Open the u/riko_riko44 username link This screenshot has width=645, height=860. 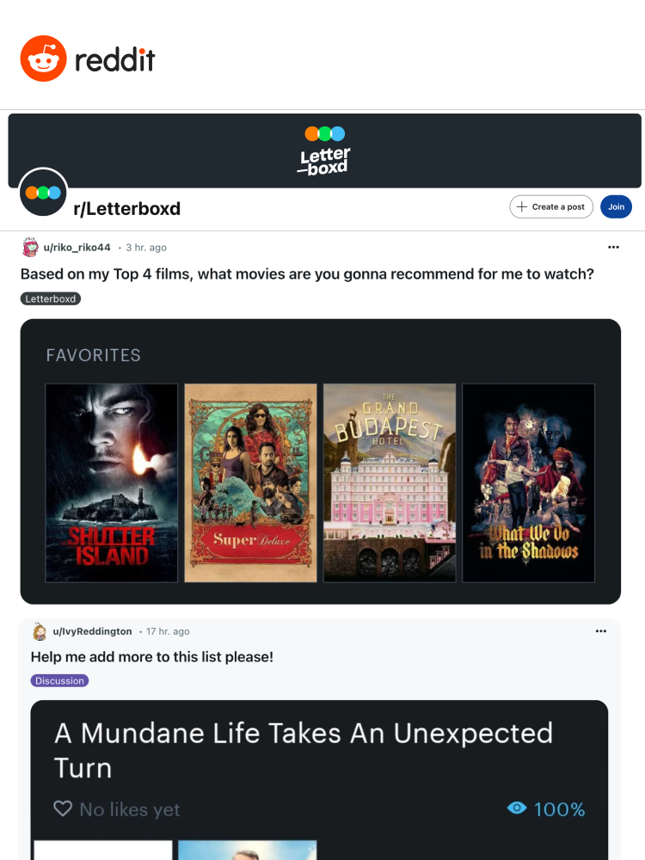[x=77, y=248]
